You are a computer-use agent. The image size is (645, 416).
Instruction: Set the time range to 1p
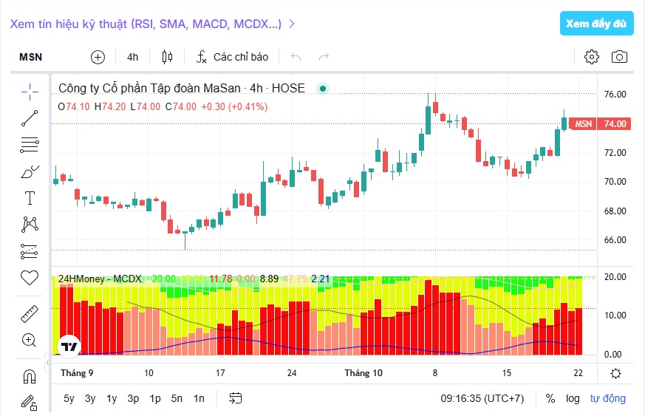[x=155, y=398]
